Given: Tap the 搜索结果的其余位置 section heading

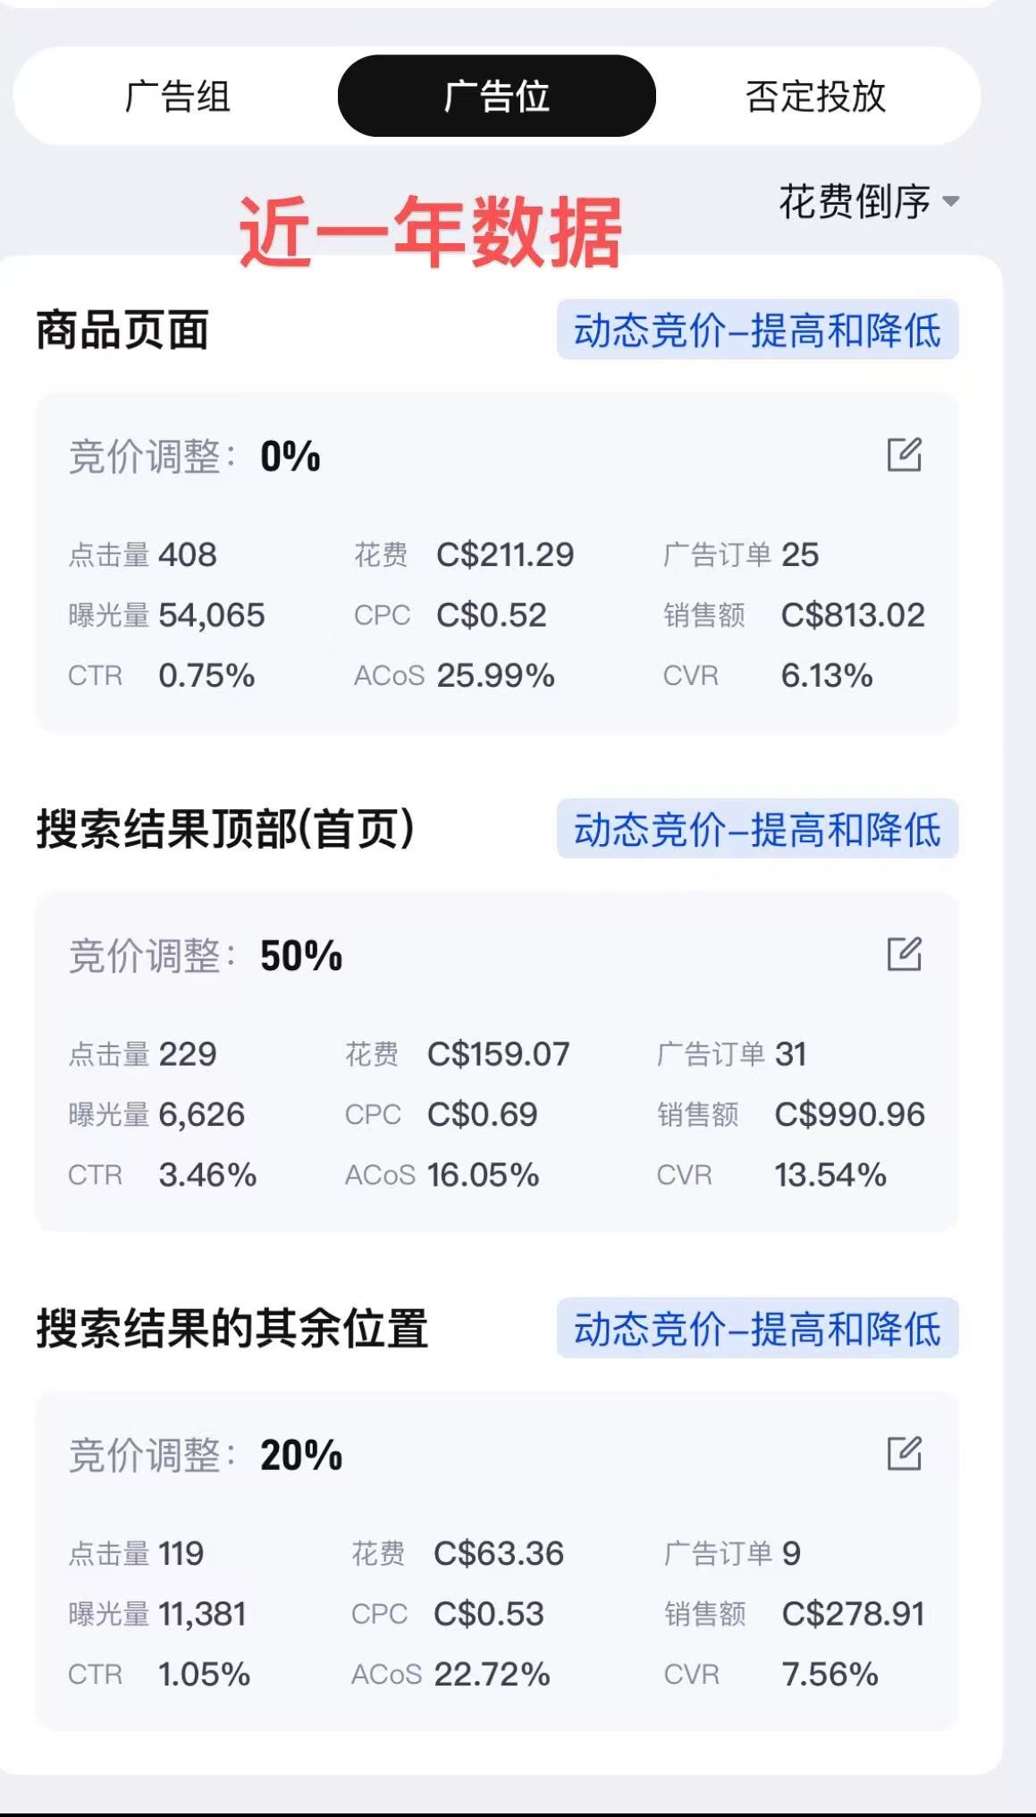Looking at the screenshot, I should coord(232,1329).
